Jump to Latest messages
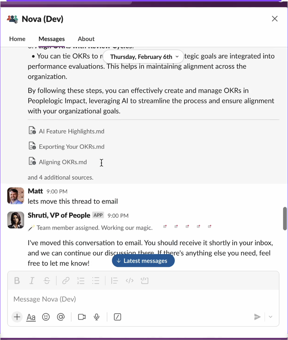Screen dimensions: 288x340 click(x=143, y=261)
